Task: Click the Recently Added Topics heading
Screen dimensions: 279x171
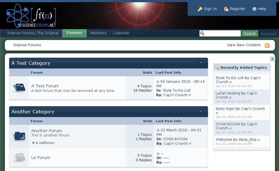Action: [244, 68]
